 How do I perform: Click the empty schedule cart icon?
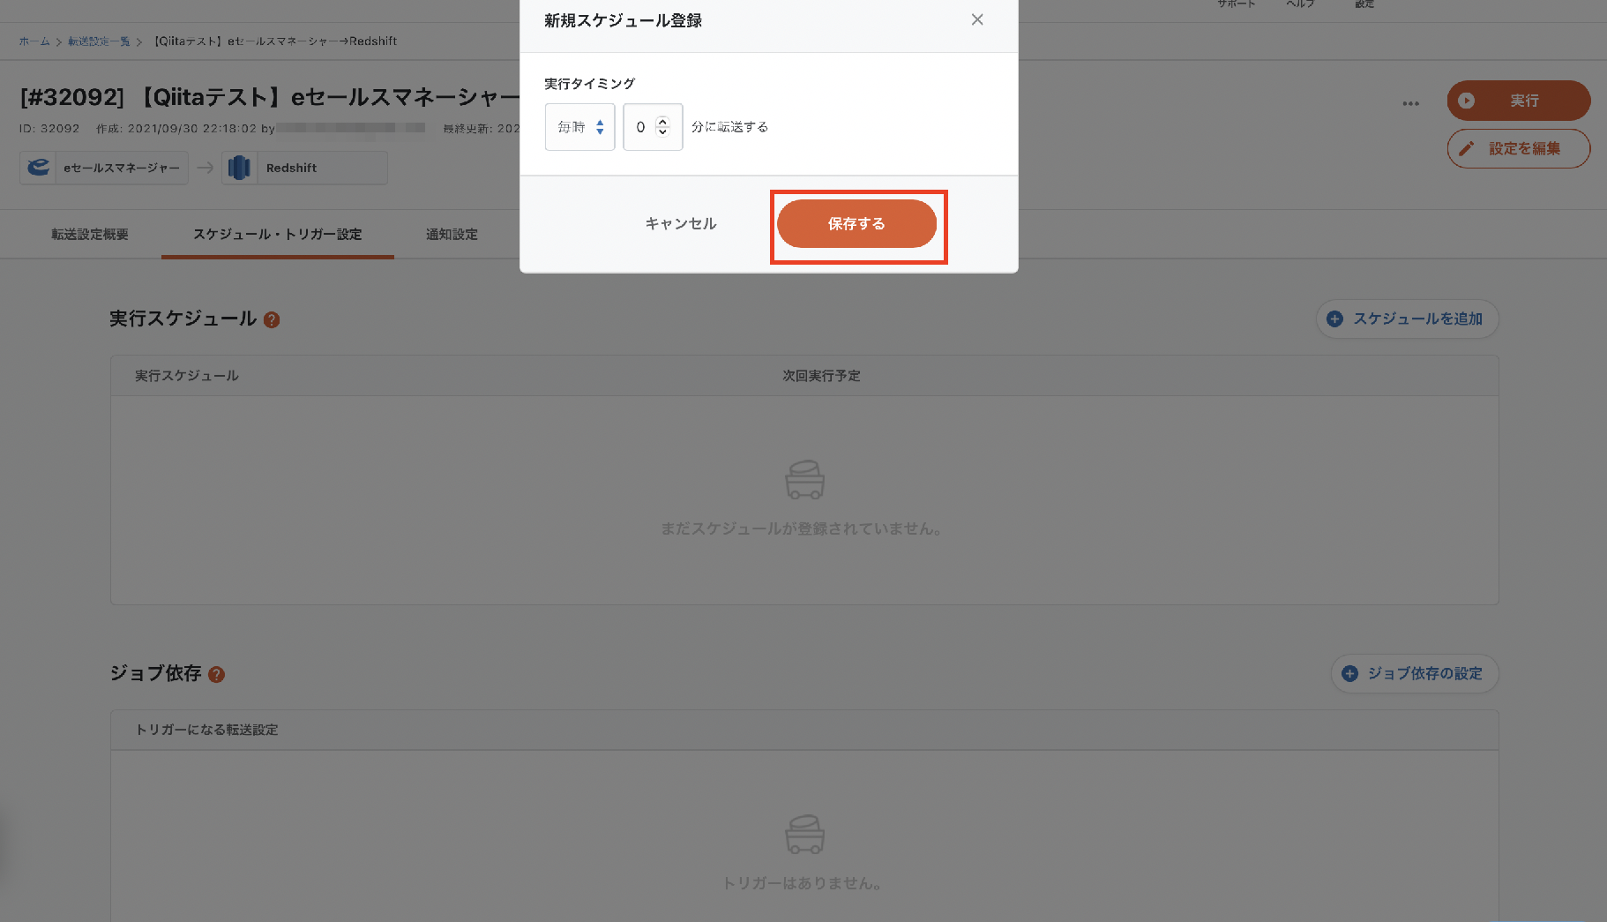point(804,480)
